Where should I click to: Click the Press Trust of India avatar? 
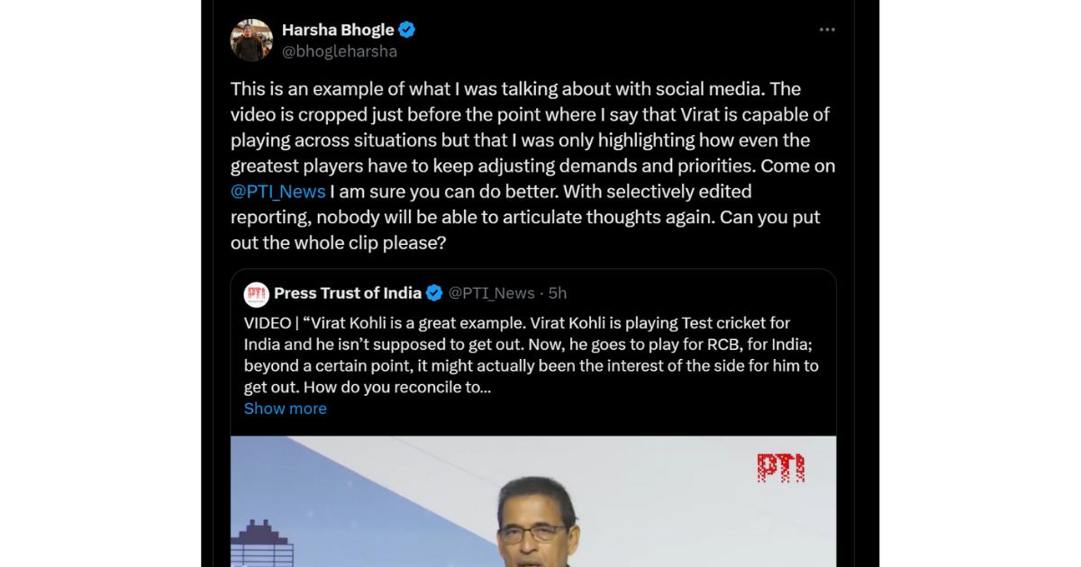257,294
